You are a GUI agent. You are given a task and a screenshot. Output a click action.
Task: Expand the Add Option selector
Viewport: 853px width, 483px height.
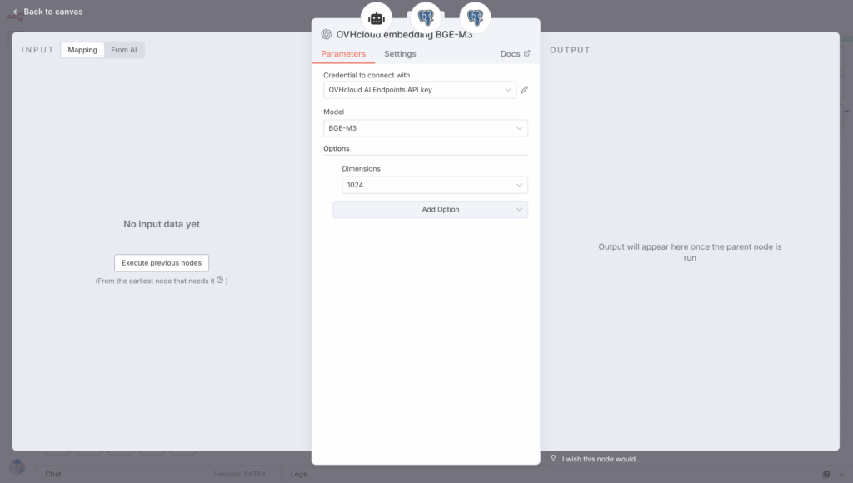coord(430,209)
